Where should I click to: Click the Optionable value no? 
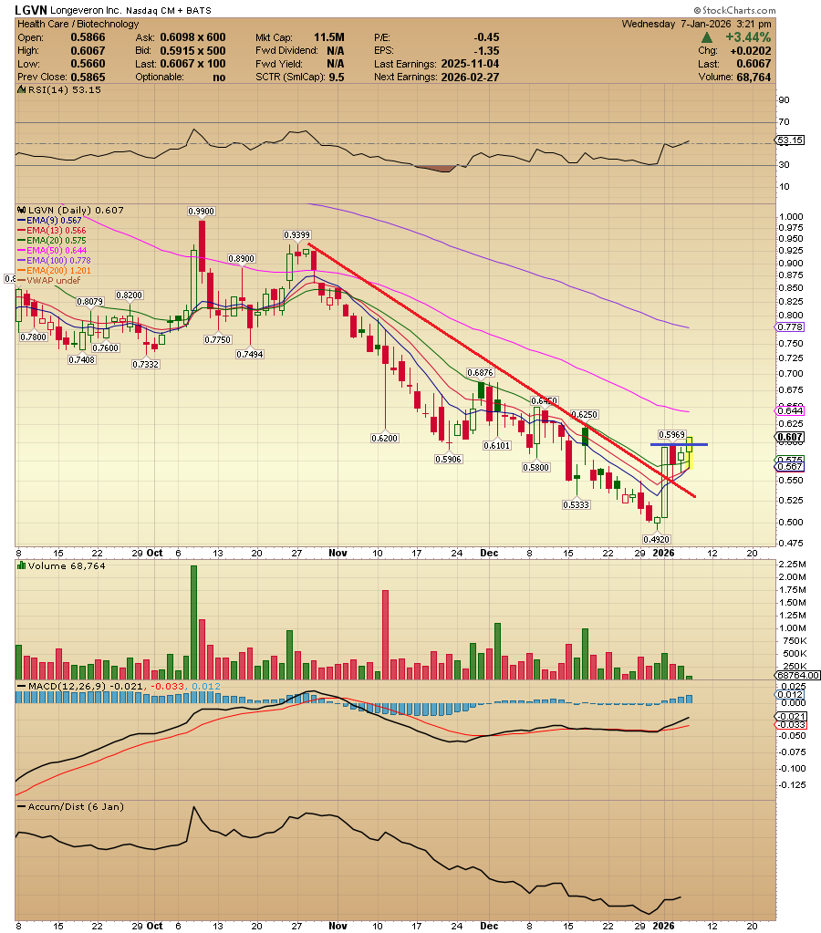pos(219,78)
